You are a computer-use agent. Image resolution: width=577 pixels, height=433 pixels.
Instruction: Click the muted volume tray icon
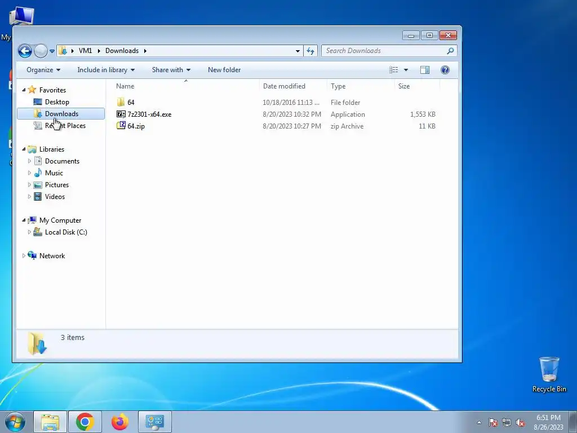(x=520, y=422)
